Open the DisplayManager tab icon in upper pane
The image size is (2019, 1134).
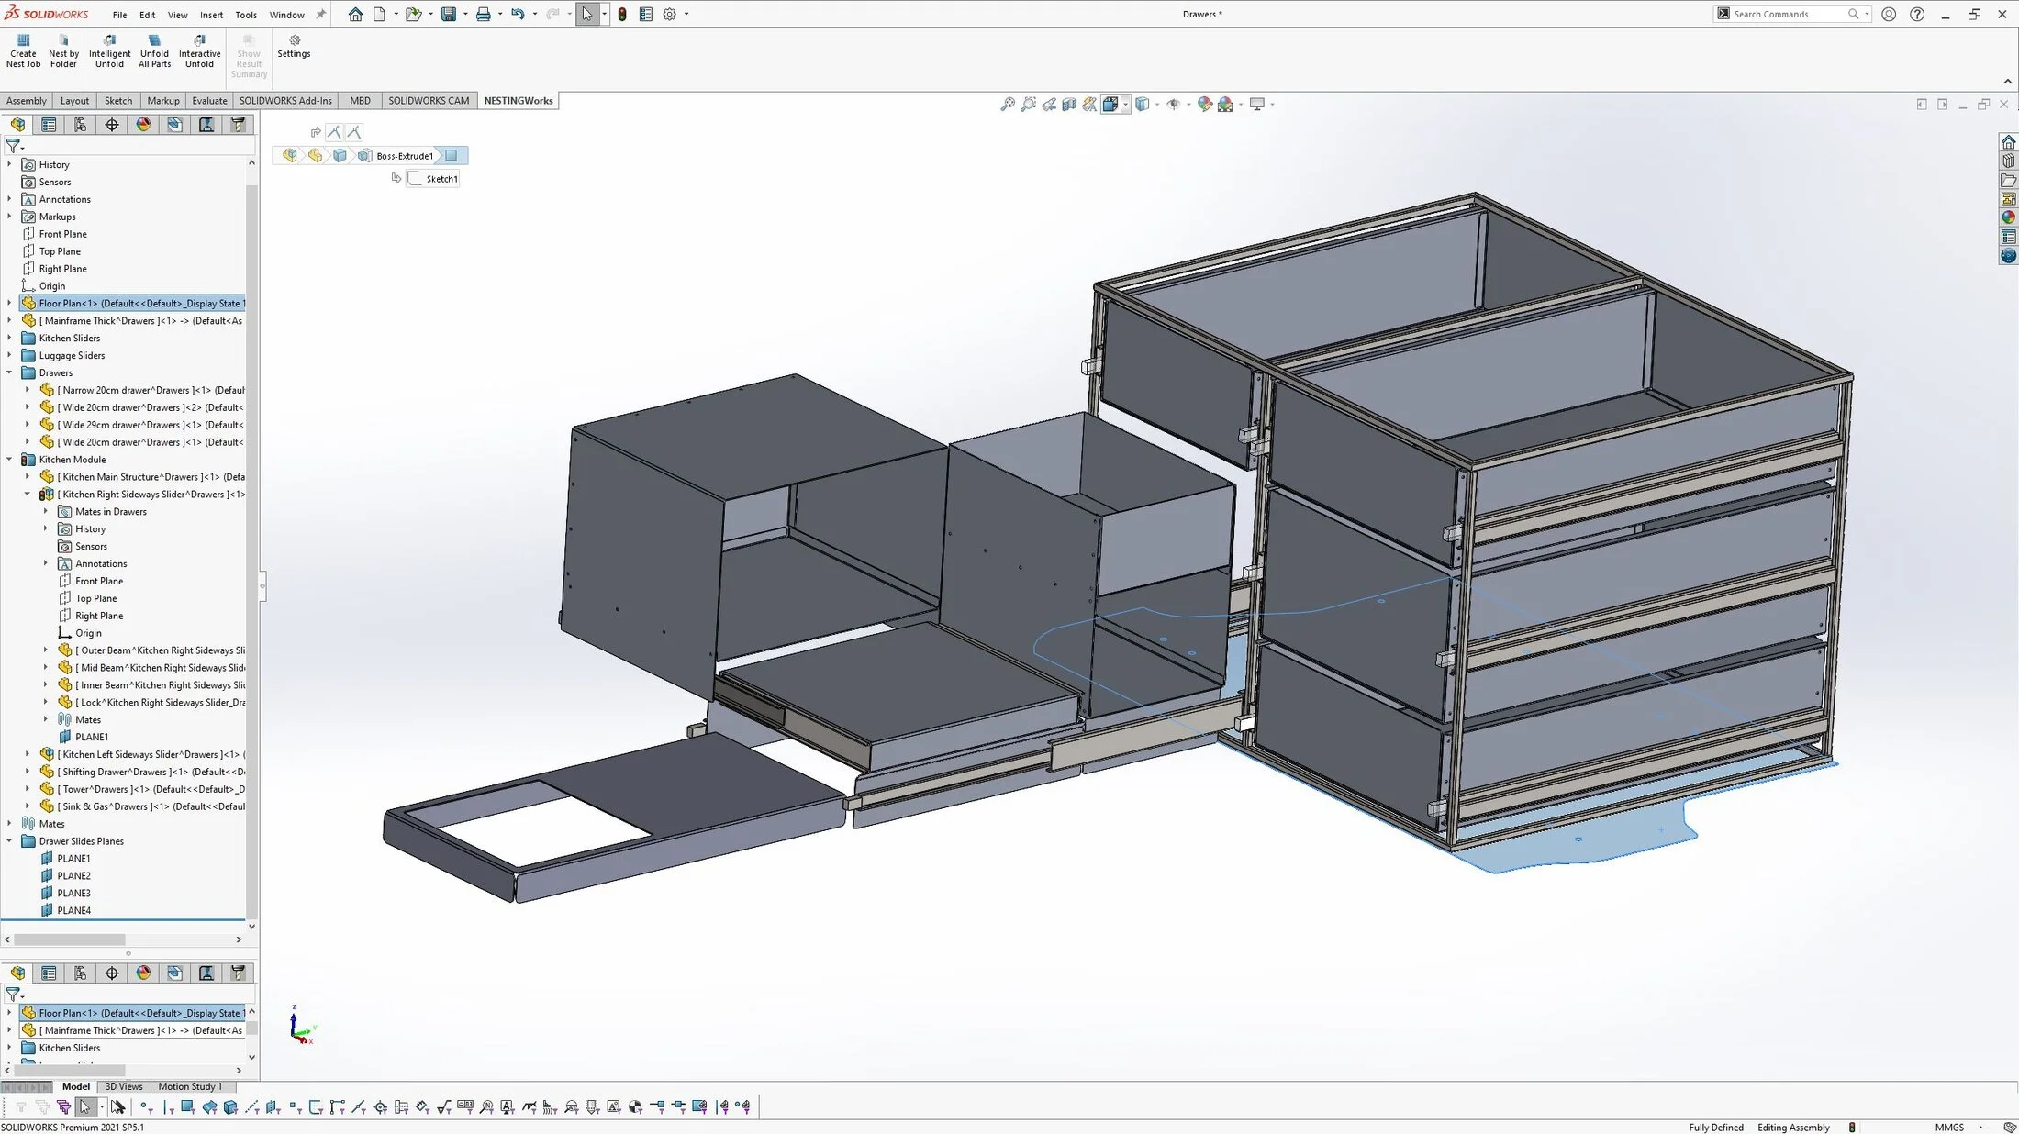(143, 125)
